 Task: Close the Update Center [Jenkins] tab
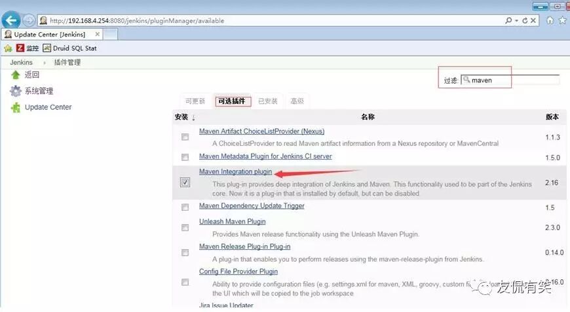(98, 34)
